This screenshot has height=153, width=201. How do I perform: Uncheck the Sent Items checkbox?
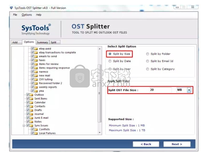pyautogui.click(x=28, y=98)
